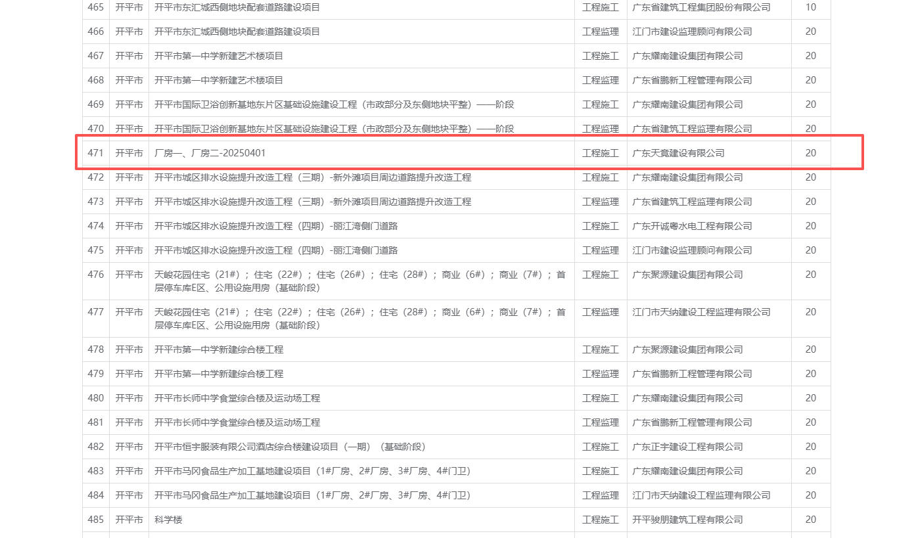Select row 476 天峻花园住宅 project description
916x538 pixels.
coord(359,281)
